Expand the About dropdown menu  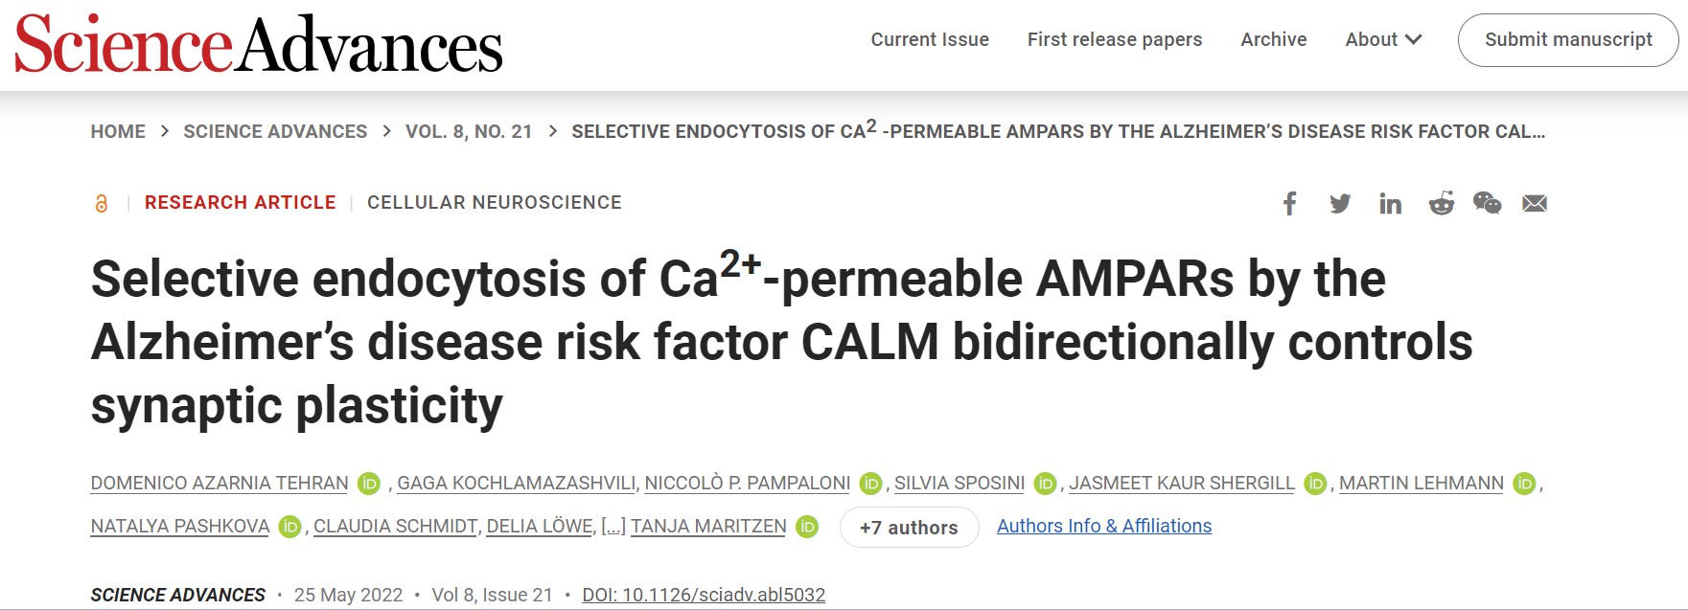(1382, 39)
